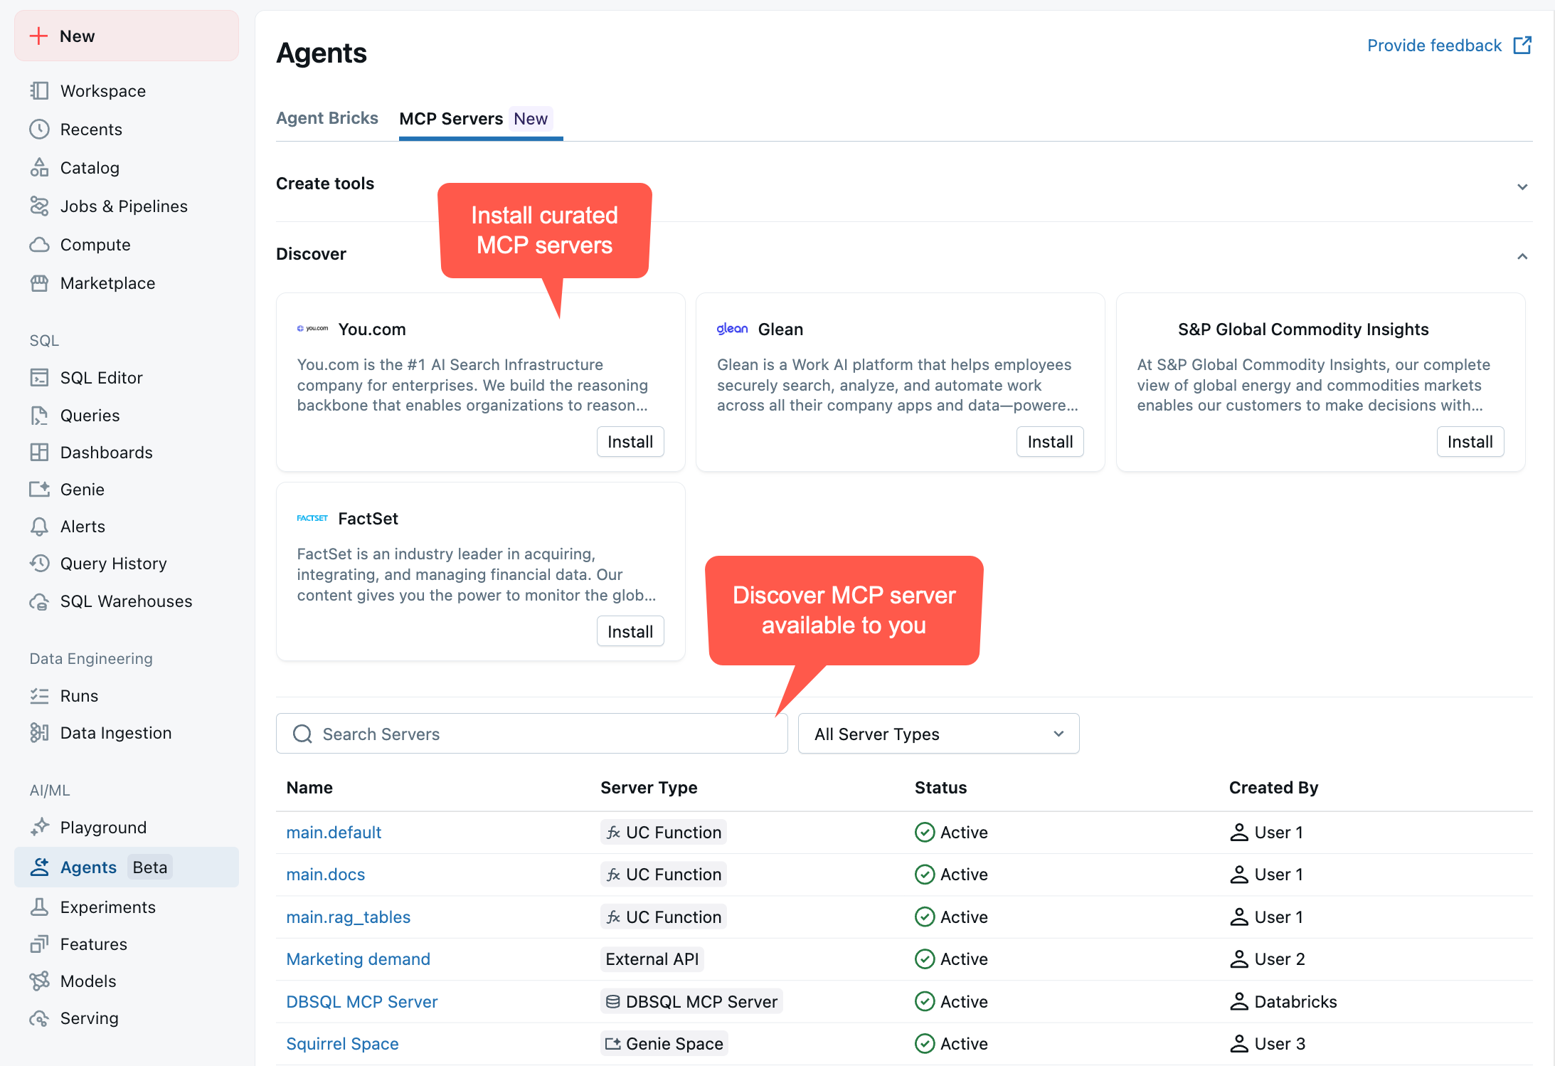Open the Marketplace
The image size is (1555, 1066).
pyautogui.click(x=107, y=283)
